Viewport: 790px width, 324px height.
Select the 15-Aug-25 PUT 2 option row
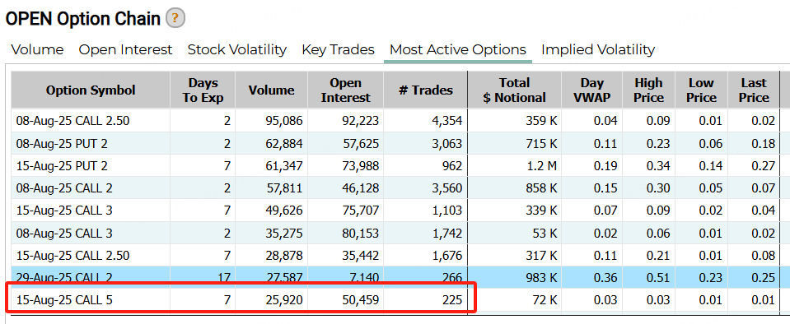click(395, 165)
